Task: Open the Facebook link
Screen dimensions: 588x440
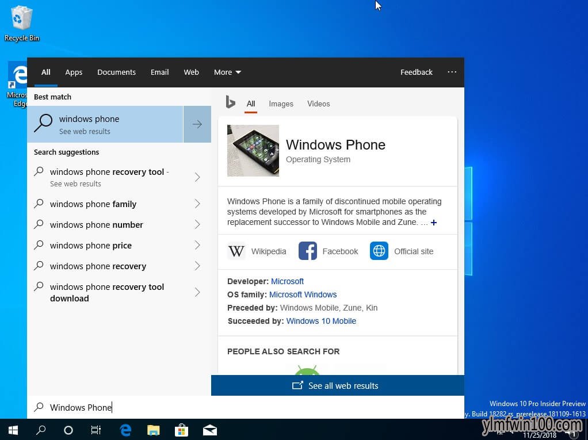Action: tap(340, 251)
